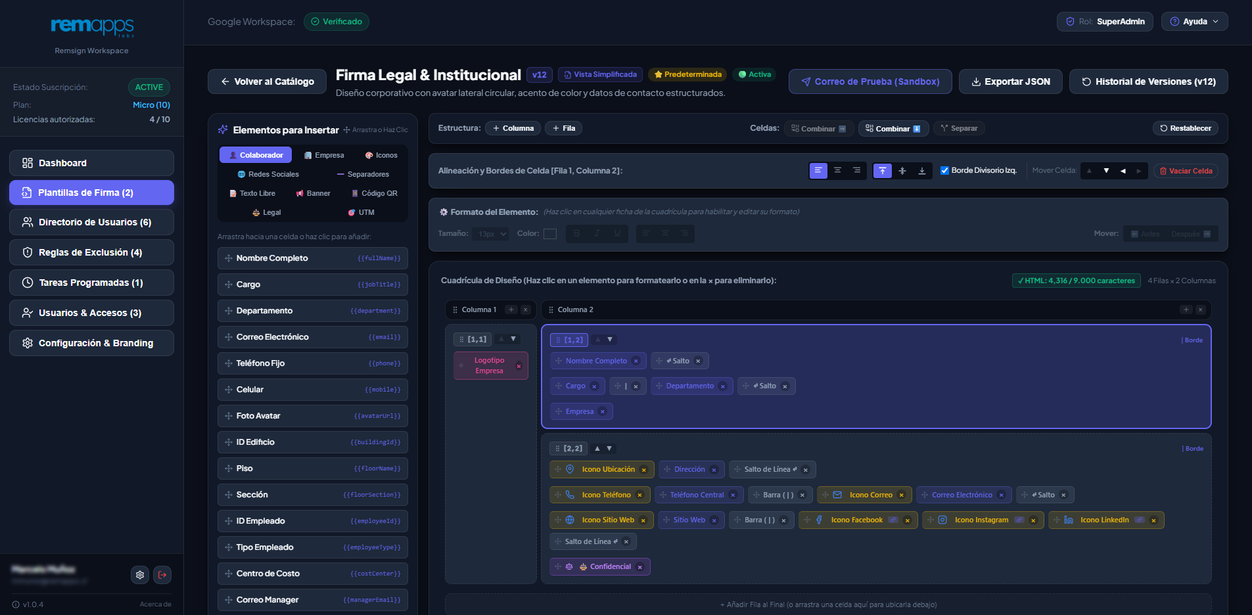1252x615 pixels.
Task: Remove Nombre Completo chip from cell
Action: [x=636, y=361]
